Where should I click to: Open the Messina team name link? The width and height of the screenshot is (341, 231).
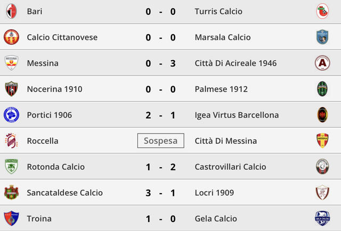[x=43, y=63]
